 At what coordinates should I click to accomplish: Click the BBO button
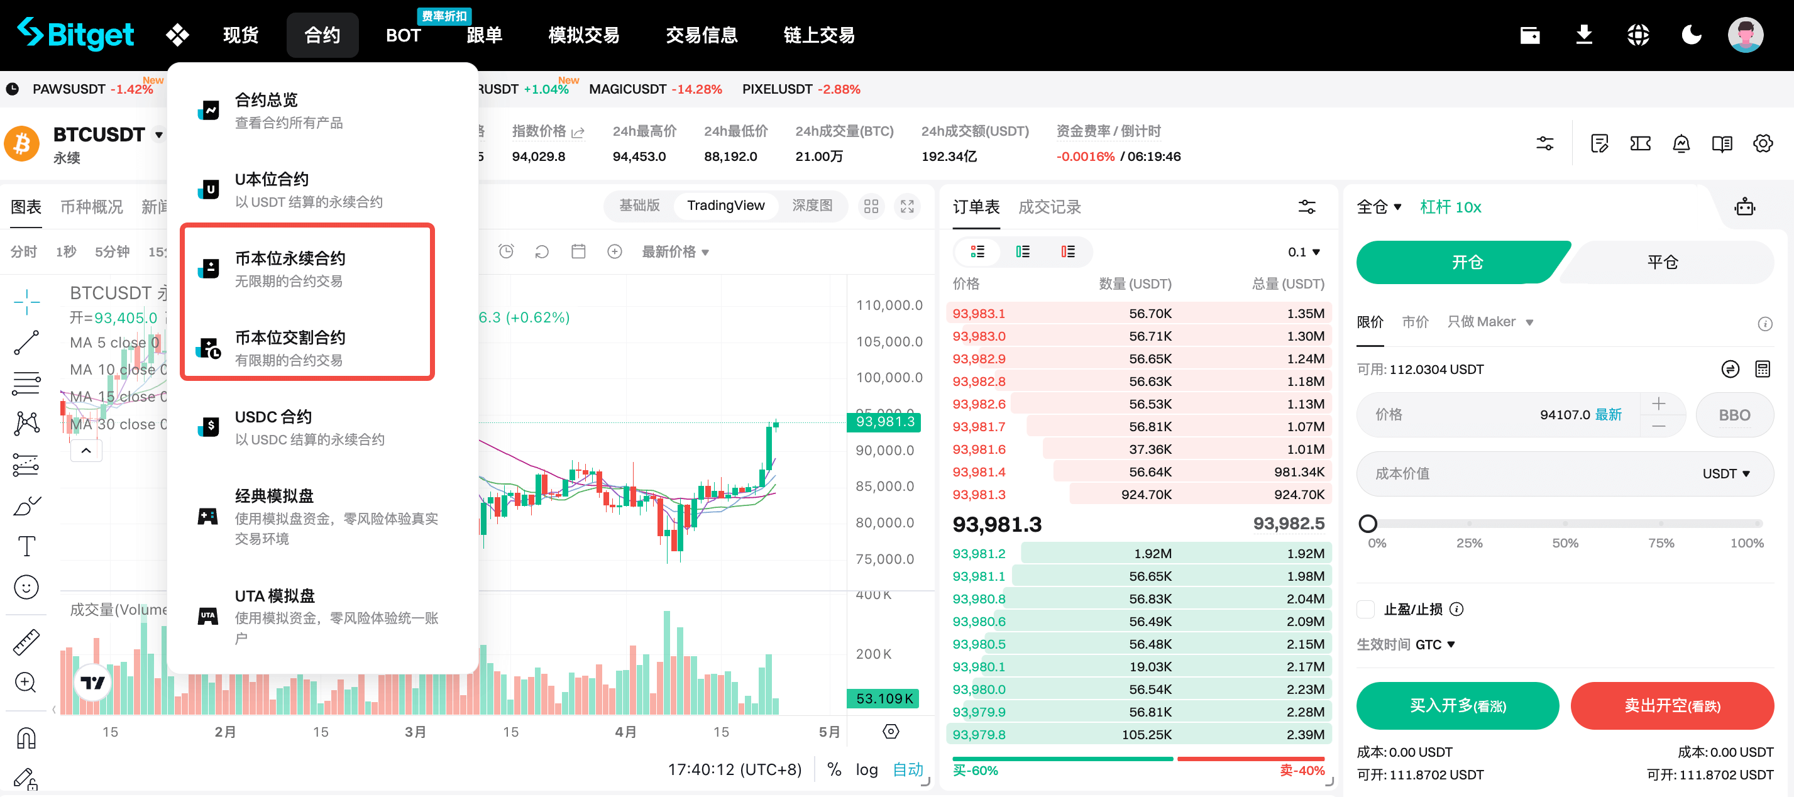(x=1734, y=415)
